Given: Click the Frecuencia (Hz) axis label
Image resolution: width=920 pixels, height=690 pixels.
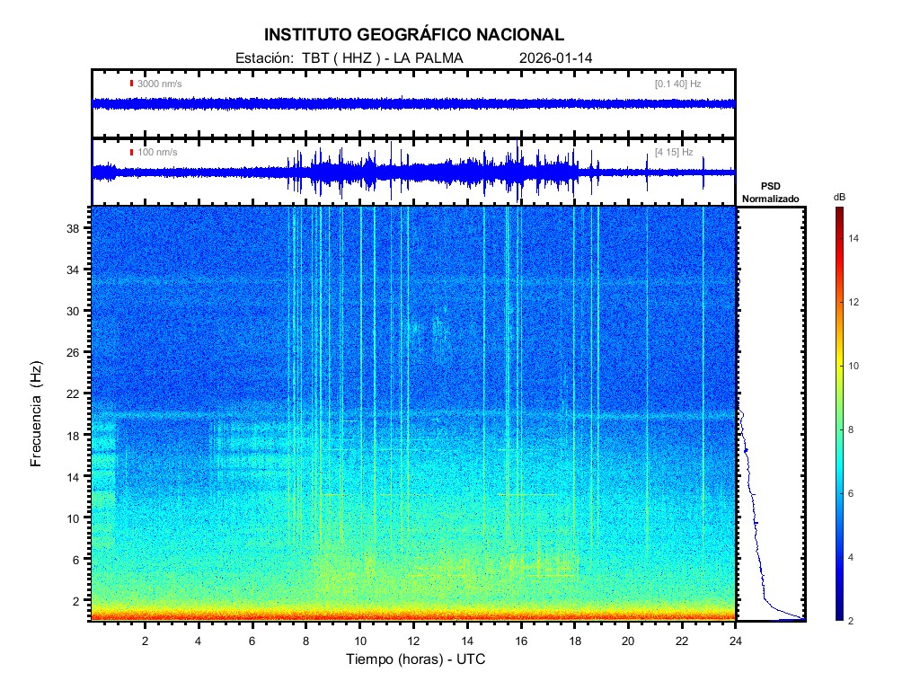Looking at the screenshot, I should 37,414.
